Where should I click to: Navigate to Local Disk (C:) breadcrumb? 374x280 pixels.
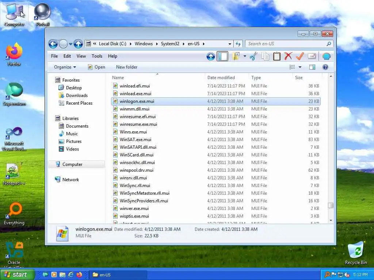(x=112, y=44)
